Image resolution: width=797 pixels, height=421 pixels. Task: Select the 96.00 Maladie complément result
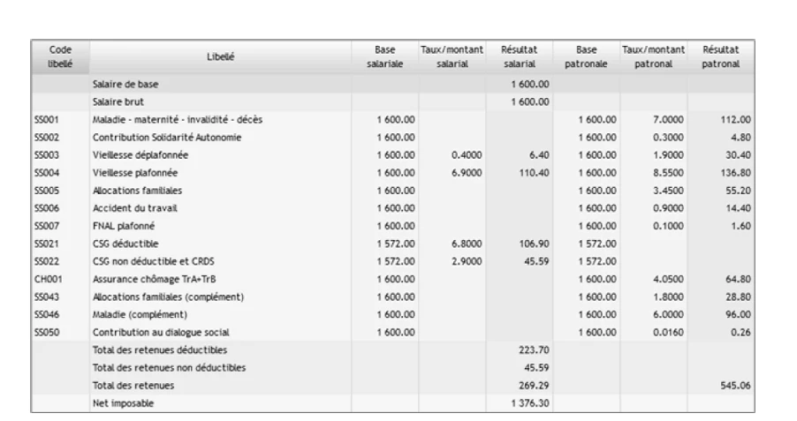pyautogui.click(x=738, y=315)
